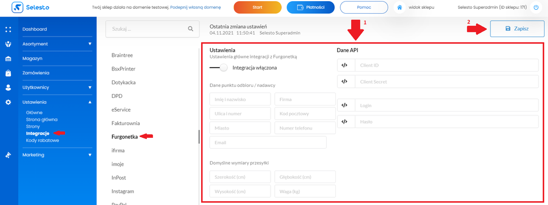Click the Asortyment sidebar icon
The width and height of the screenshot is (548, 205).
click(8, 44)
